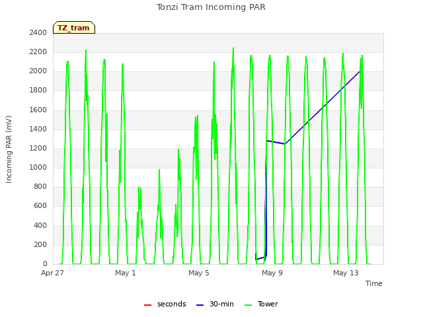Click the '1600' y-axis tick label
The width and height of the screenshot is (423, 317).
tap(38, 110)
